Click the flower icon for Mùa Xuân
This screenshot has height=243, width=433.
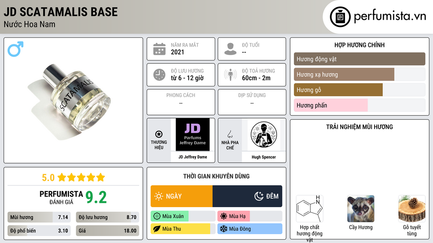coord(157,216)
